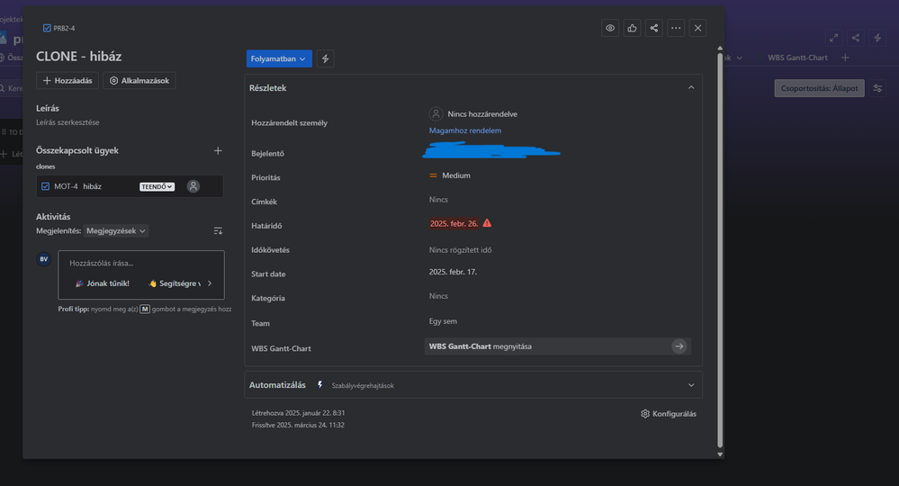Add linked issue with plus icon
899x486 pixels.
pos(218,150)
